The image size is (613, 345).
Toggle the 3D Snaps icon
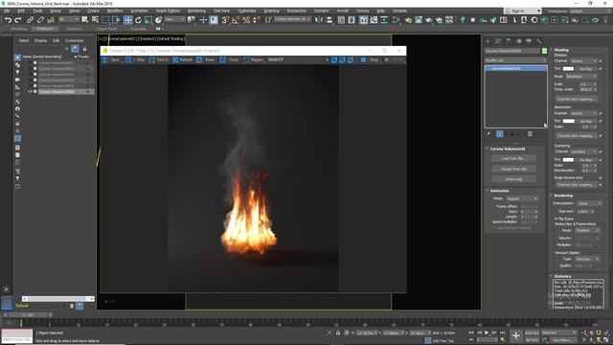pos(225,20)
